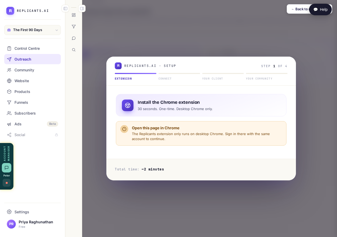Click the box icon beside Products
Screen dimensions: 337x237
point(9,92)
